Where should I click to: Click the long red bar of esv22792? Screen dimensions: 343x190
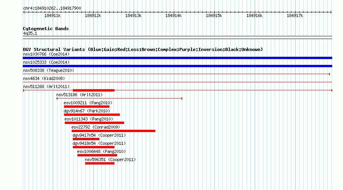114,131
